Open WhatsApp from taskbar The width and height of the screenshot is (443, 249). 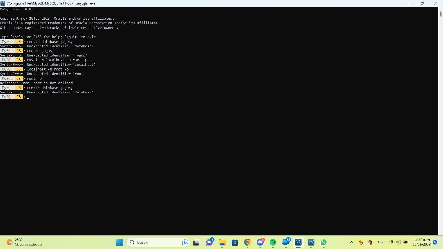click(x=324, y=242)
